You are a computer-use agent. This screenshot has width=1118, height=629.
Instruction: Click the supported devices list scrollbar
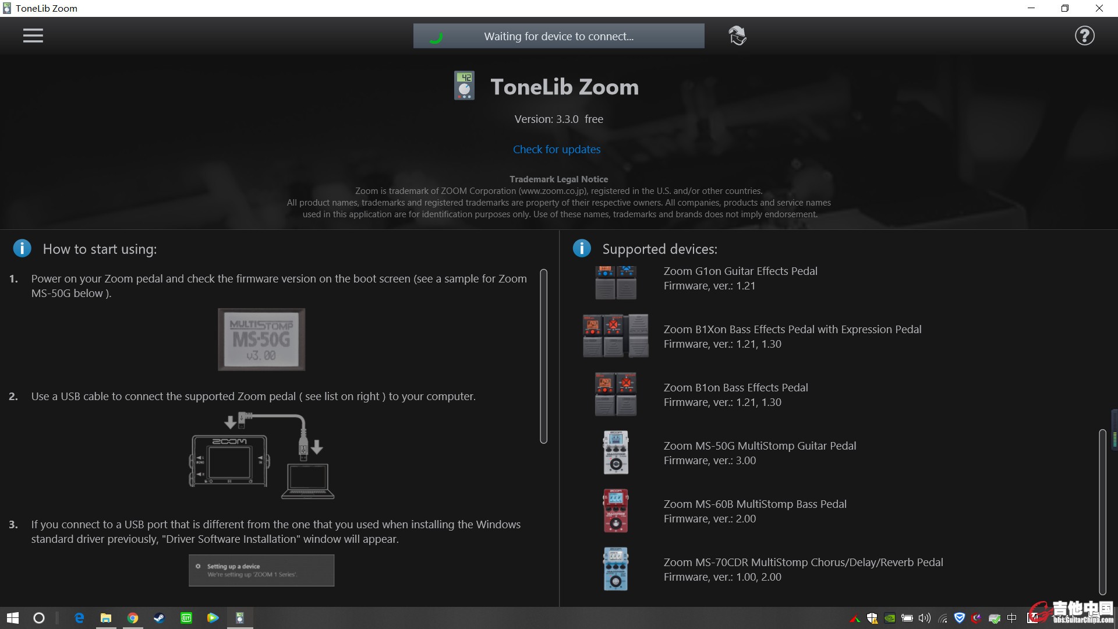(1102, 511)
